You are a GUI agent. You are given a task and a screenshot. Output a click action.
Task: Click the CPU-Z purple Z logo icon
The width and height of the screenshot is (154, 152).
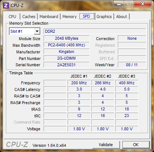click(6, 6)
